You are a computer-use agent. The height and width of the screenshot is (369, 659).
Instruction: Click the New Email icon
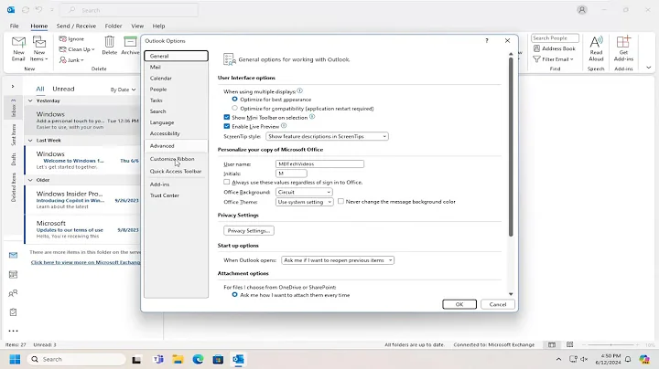point(18,48)
